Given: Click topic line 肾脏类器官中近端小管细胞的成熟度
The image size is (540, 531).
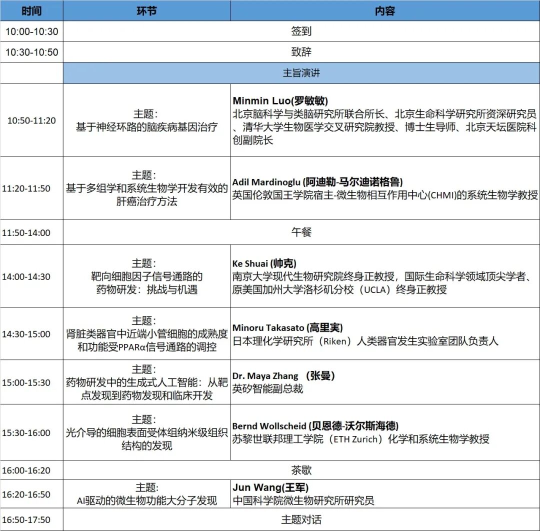Looking at the screenshot, I should (x=146, y=334).
